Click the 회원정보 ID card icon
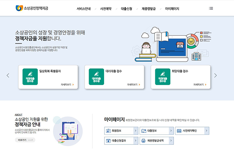Image resolution: width=234 pixels, height=153 pixels. tap(108, 131)
